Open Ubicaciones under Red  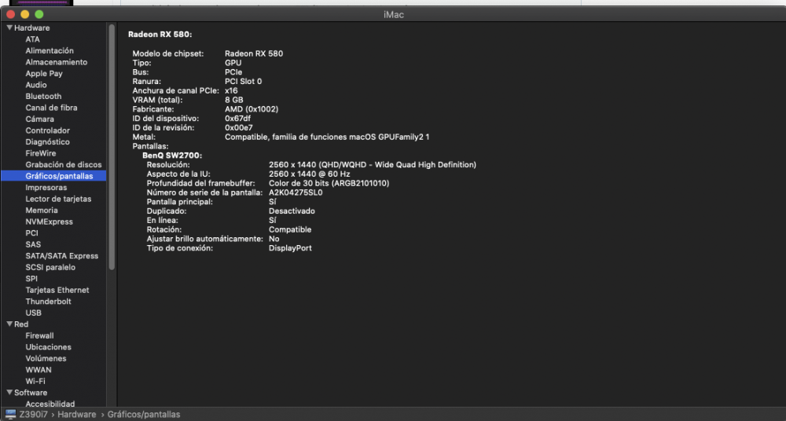pos(48,347)
